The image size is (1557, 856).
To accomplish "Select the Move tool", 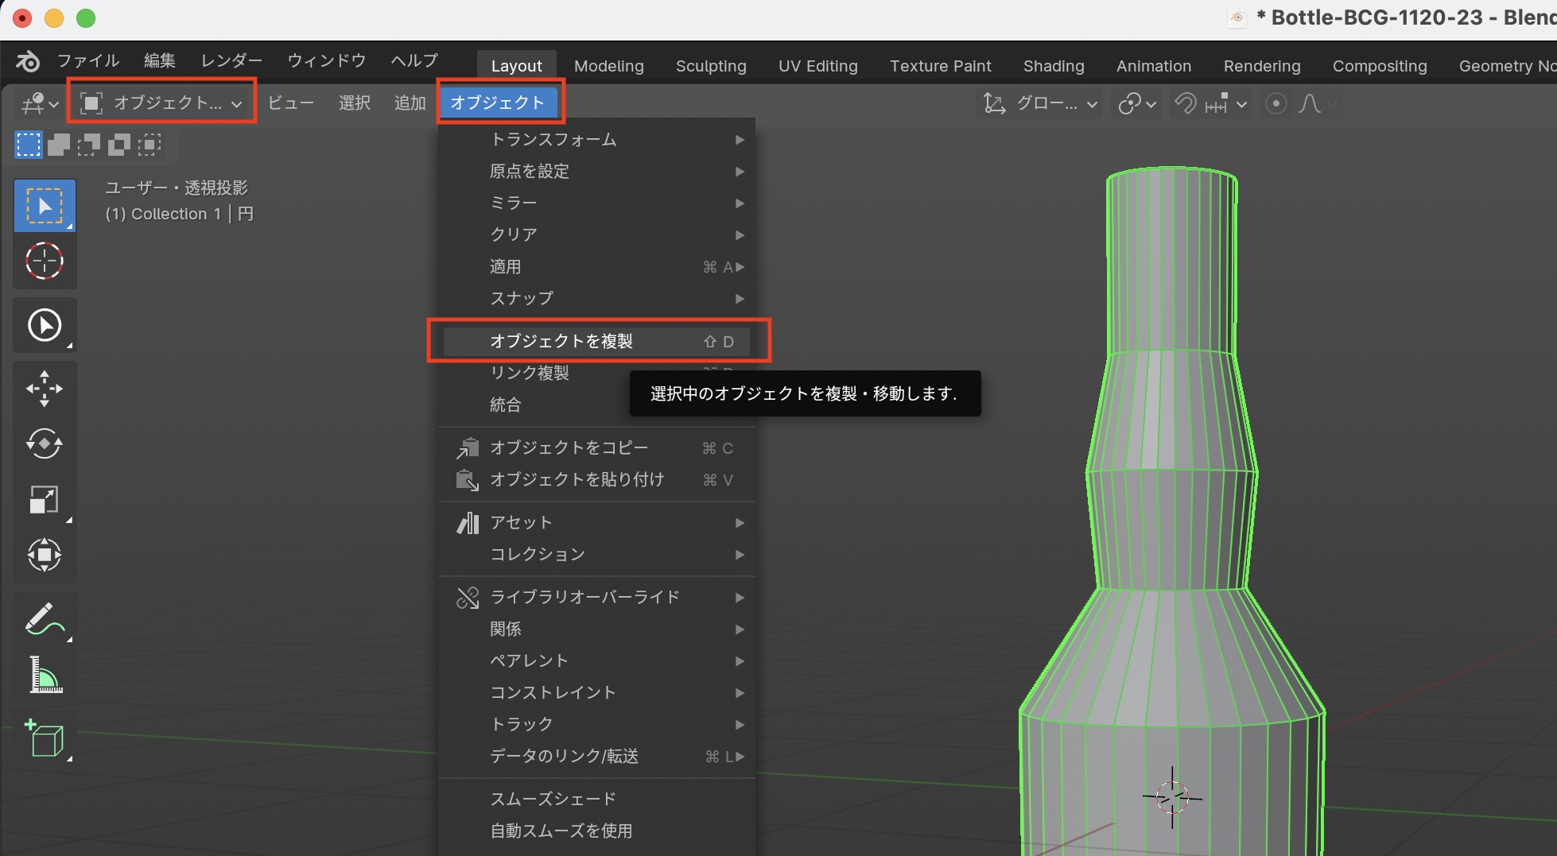I will 45,389.
